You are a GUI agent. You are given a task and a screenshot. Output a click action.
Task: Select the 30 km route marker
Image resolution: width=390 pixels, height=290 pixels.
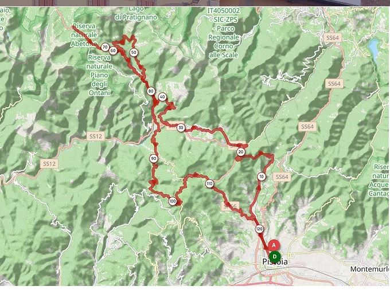tap(181, 128)
